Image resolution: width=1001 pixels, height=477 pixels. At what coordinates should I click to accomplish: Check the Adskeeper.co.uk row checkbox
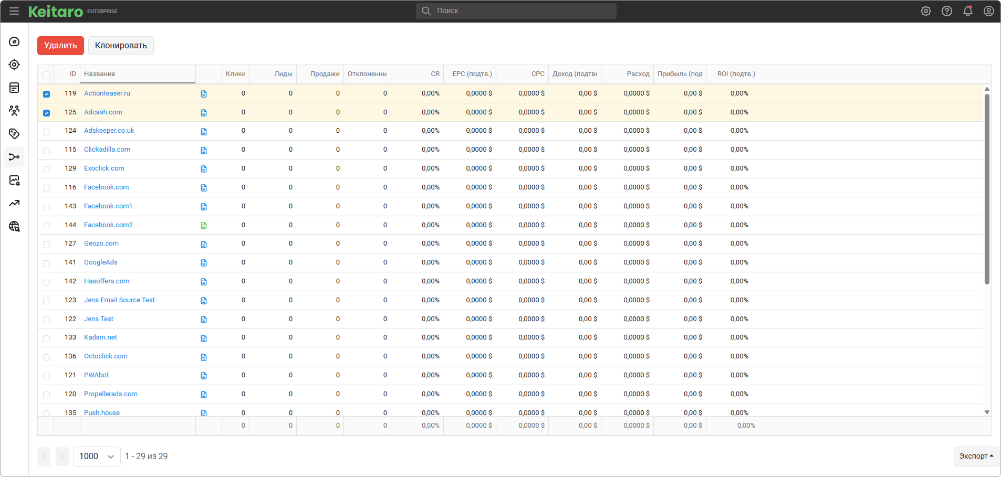[x=46, y=132]
